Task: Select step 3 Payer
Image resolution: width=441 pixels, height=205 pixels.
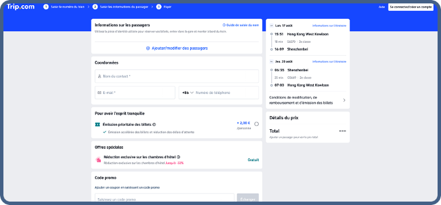Action: [x=164, y=7]
